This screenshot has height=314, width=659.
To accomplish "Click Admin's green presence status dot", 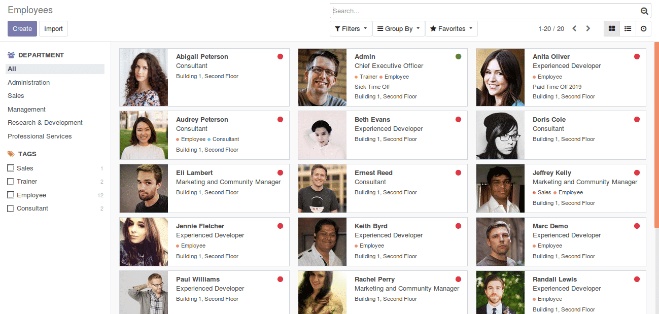I will [x=458, y=57].
